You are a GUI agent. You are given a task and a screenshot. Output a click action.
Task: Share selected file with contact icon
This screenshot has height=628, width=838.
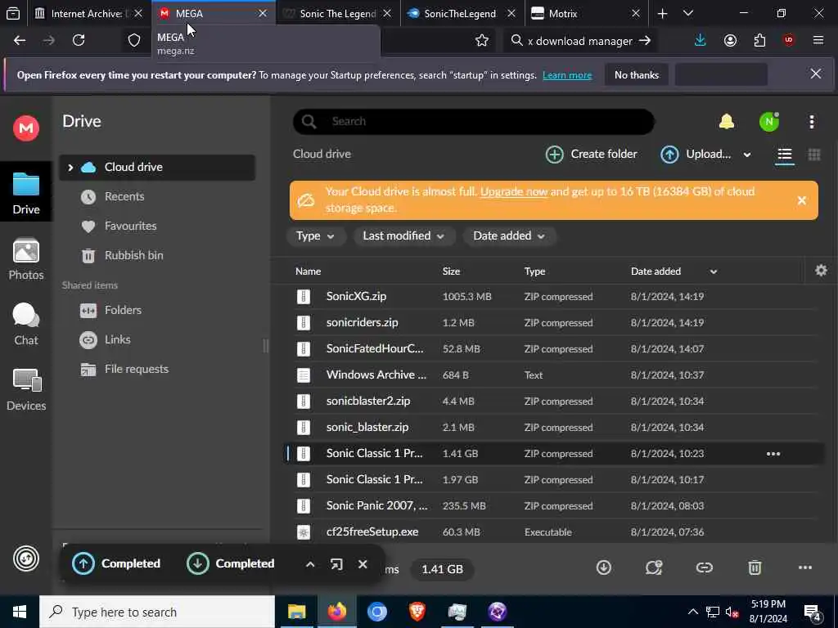click(654, 567)
